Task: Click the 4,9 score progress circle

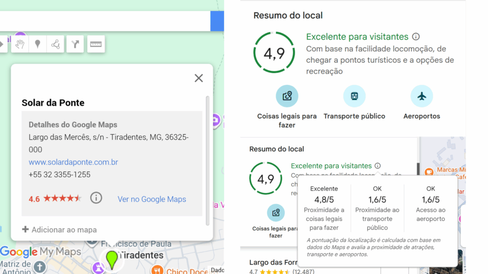Action: click(x=274, y=52)
